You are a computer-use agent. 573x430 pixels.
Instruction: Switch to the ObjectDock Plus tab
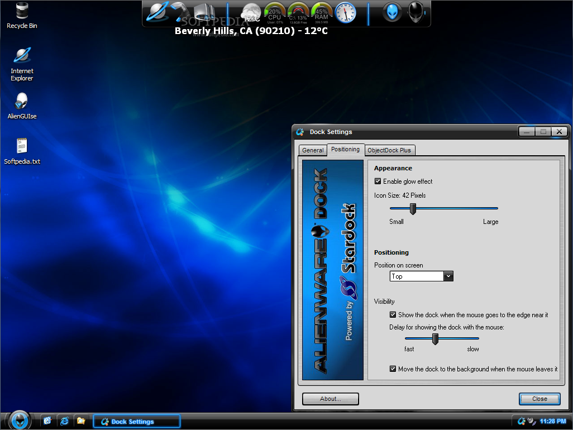389,150
